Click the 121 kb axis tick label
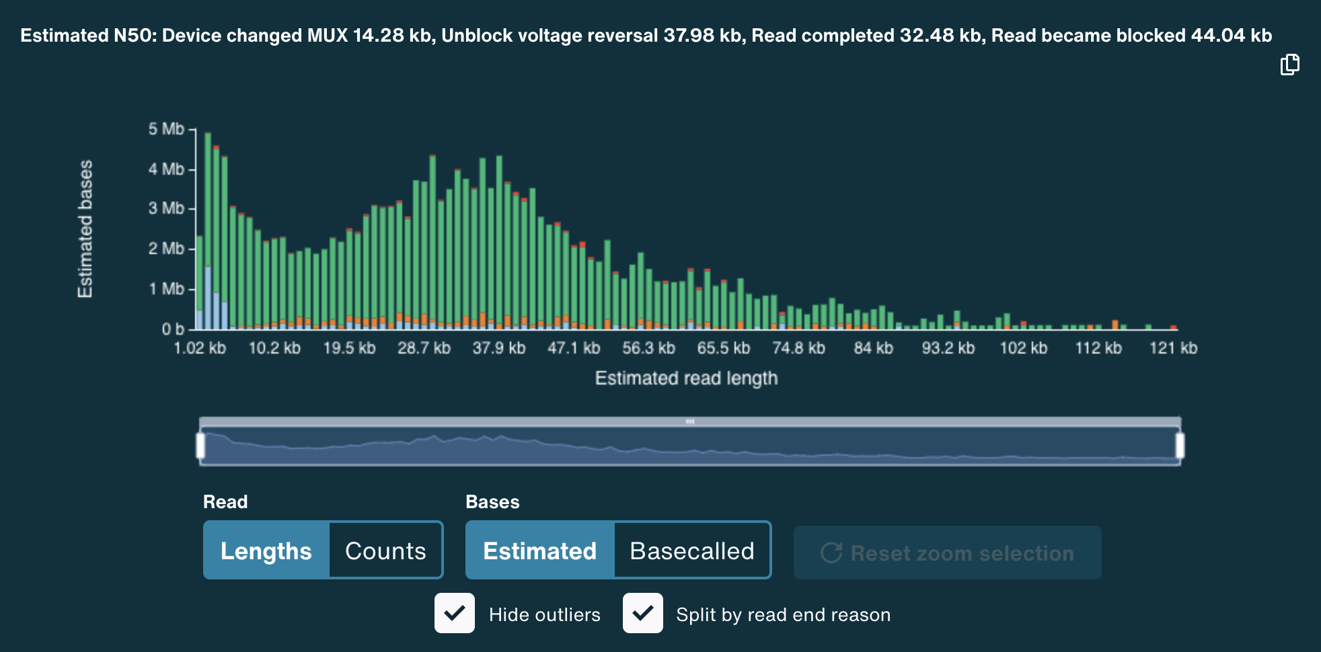The height and width of the screenshot is (652, 1321). (1172, 348)
